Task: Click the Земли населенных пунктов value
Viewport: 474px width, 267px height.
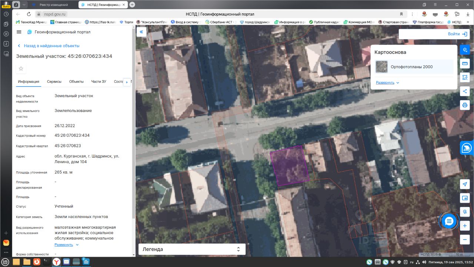Action: (81, 217)
